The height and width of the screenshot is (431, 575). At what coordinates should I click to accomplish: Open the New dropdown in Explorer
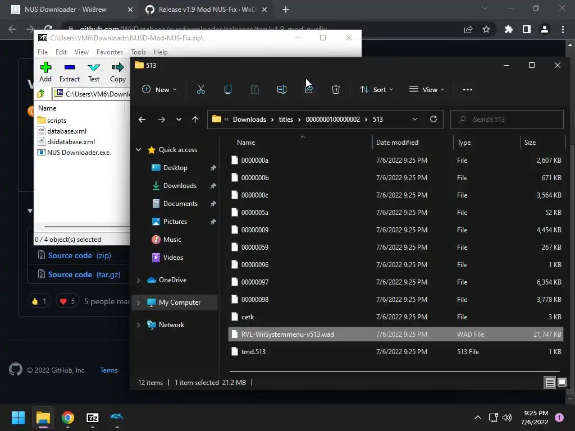[x=159, y=89]
